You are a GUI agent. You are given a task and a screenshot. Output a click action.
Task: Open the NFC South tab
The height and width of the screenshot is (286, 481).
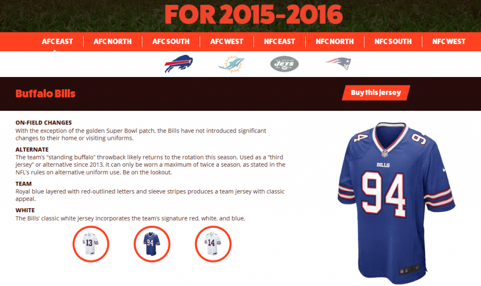[393, 41]
